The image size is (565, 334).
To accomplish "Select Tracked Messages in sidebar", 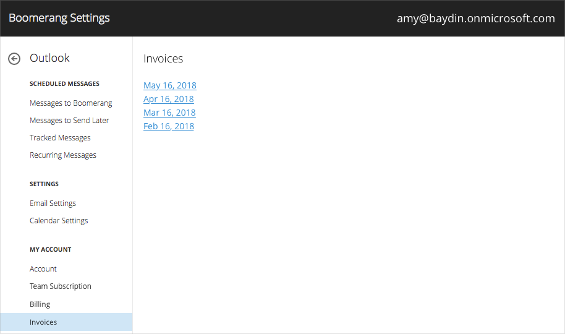I will click(60, 138).
